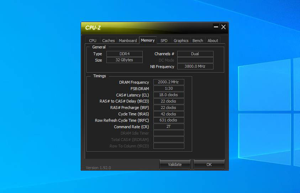Close the CPU-Z window
300x193 pixels.
click(223, 27)
